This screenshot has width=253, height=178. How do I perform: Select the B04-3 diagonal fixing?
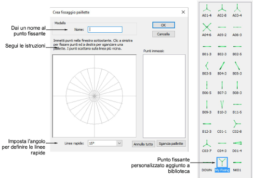click(x=222, y=68)
